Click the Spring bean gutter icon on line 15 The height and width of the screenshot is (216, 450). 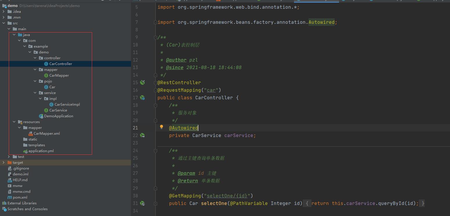click(x=142, y=82)
